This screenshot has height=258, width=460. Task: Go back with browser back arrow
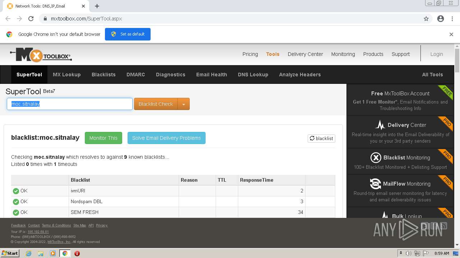pyautogui.click(x=8, y=19)
